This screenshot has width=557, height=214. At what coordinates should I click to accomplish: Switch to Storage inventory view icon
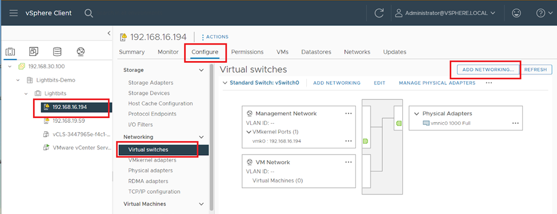(x=57, y=51)
